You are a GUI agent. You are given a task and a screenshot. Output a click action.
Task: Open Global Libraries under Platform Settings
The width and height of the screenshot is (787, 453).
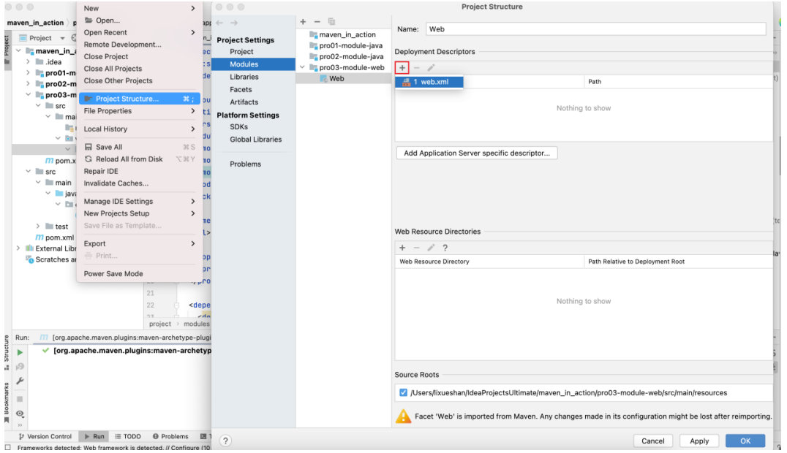coord(255,140)
